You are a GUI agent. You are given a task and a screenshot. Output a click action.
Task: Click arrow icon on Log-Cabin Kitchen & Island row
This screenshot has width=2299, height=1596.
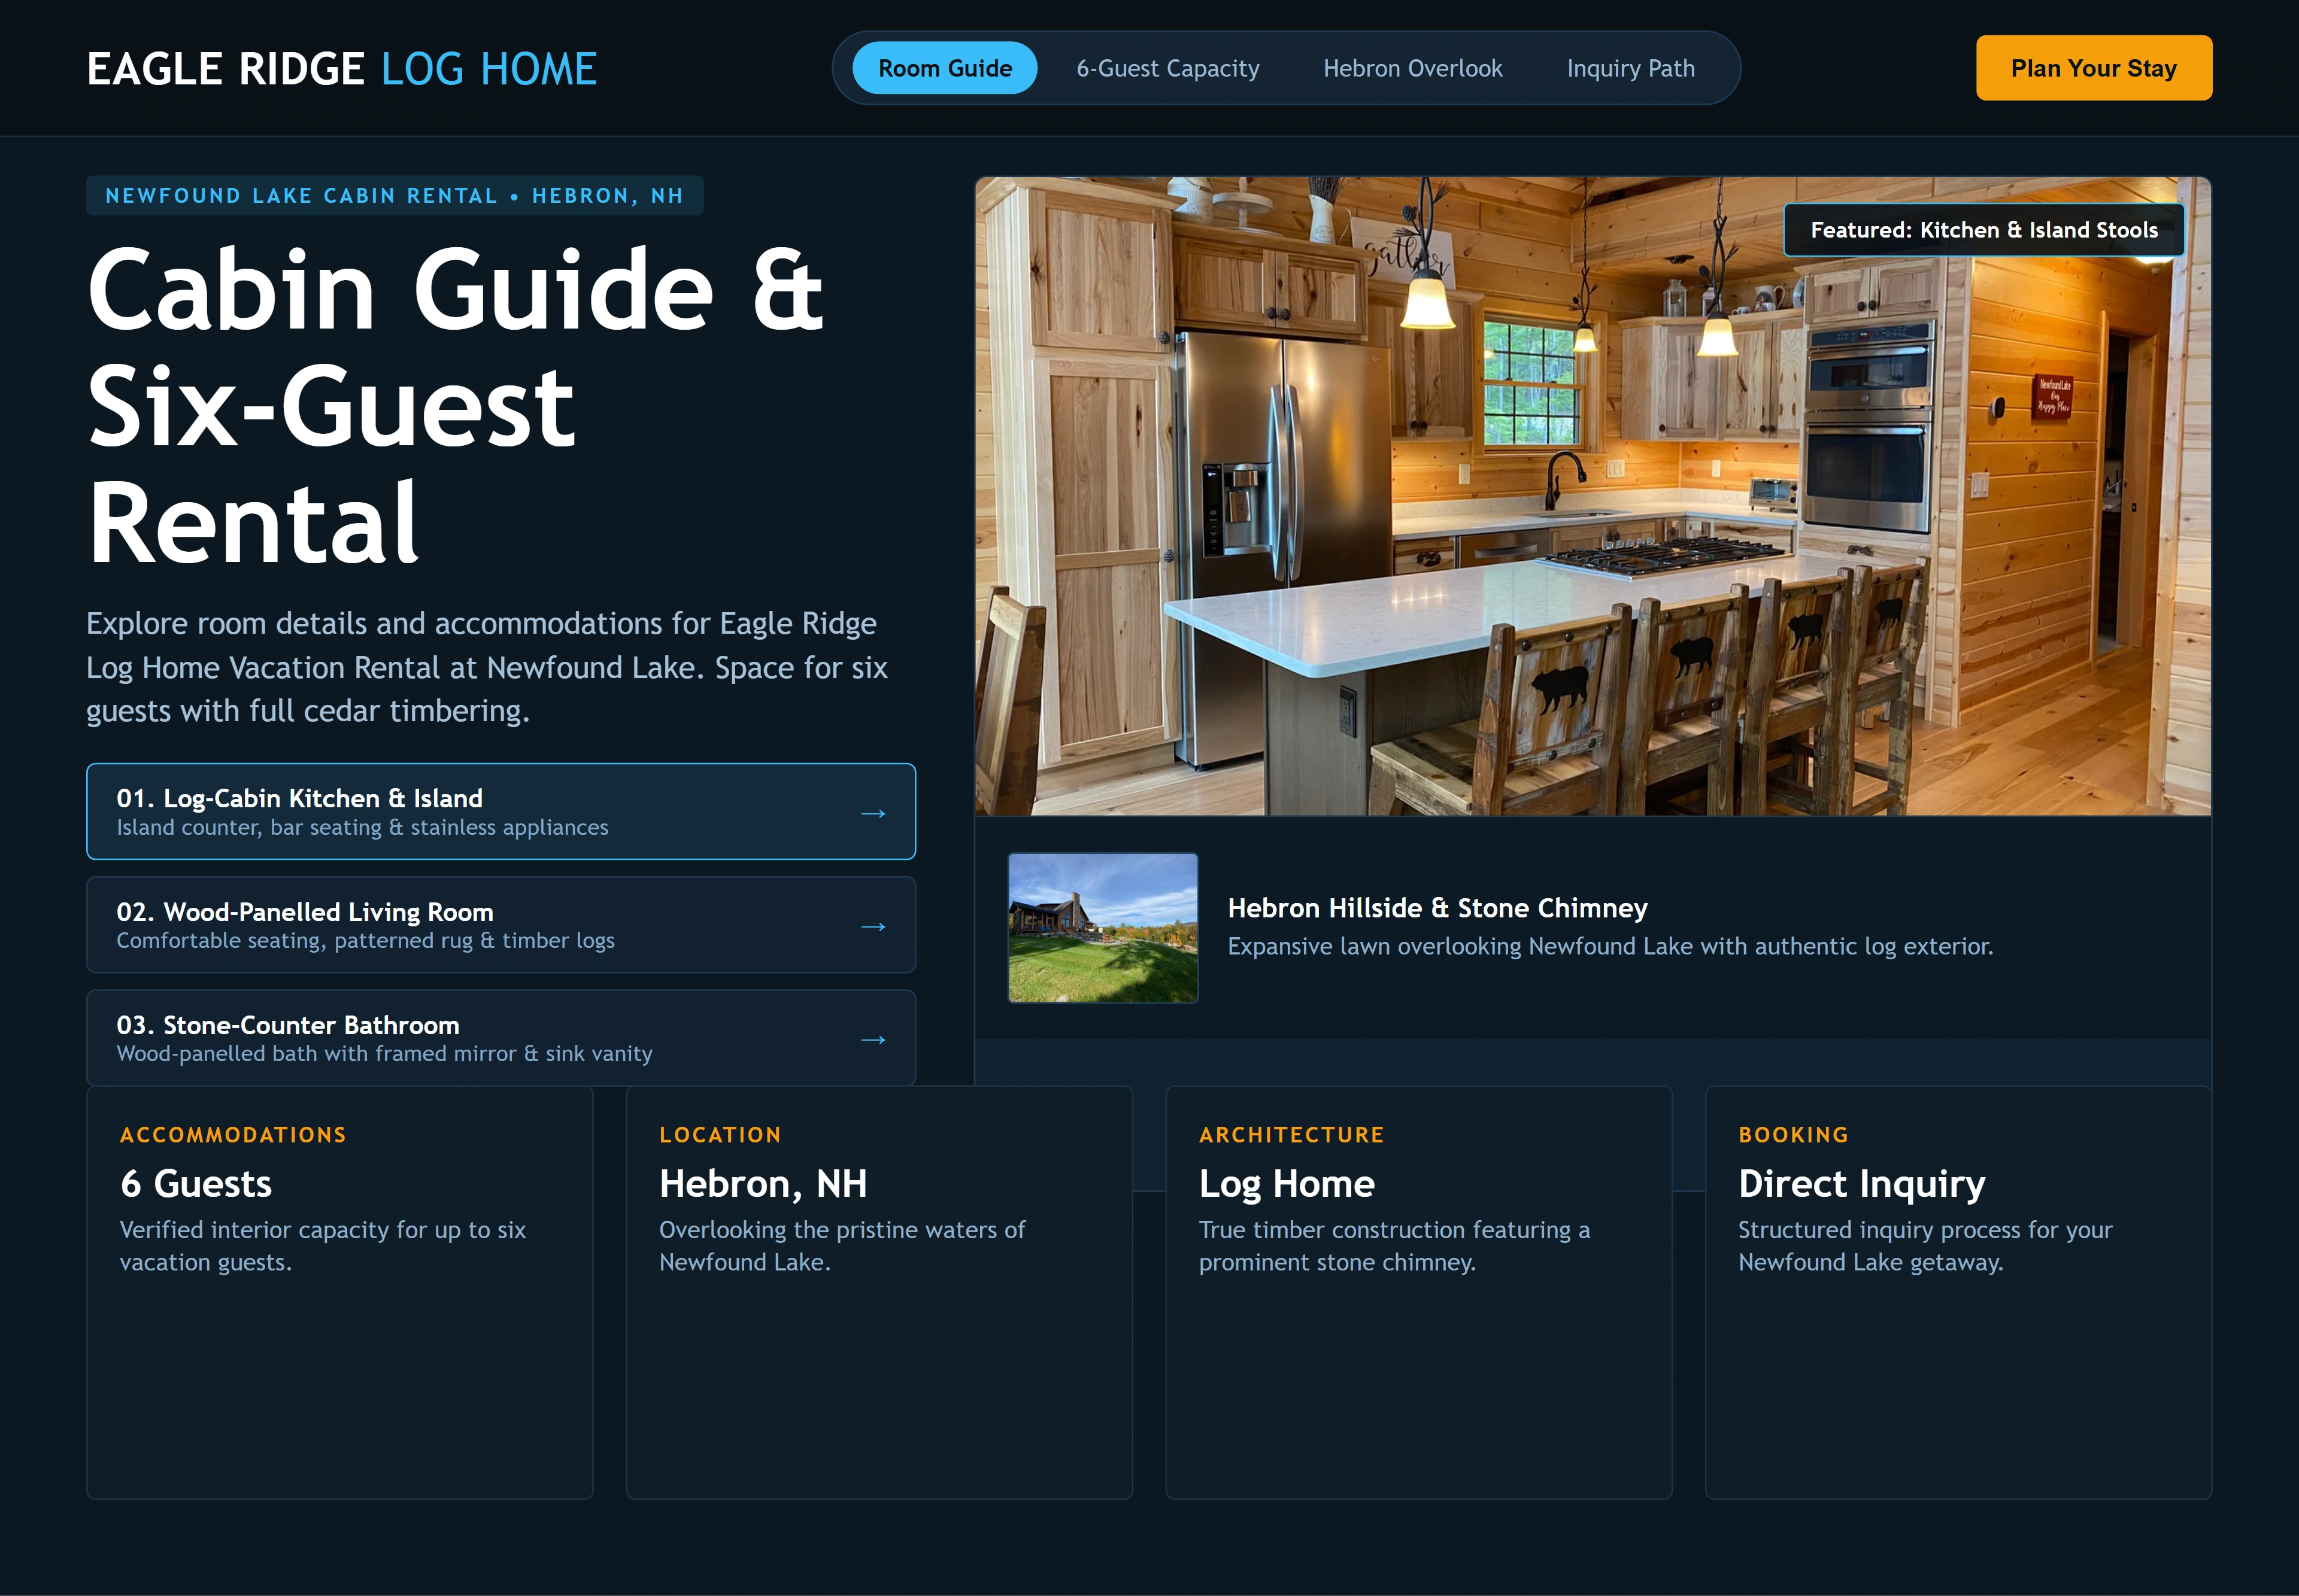pos(872,813)
